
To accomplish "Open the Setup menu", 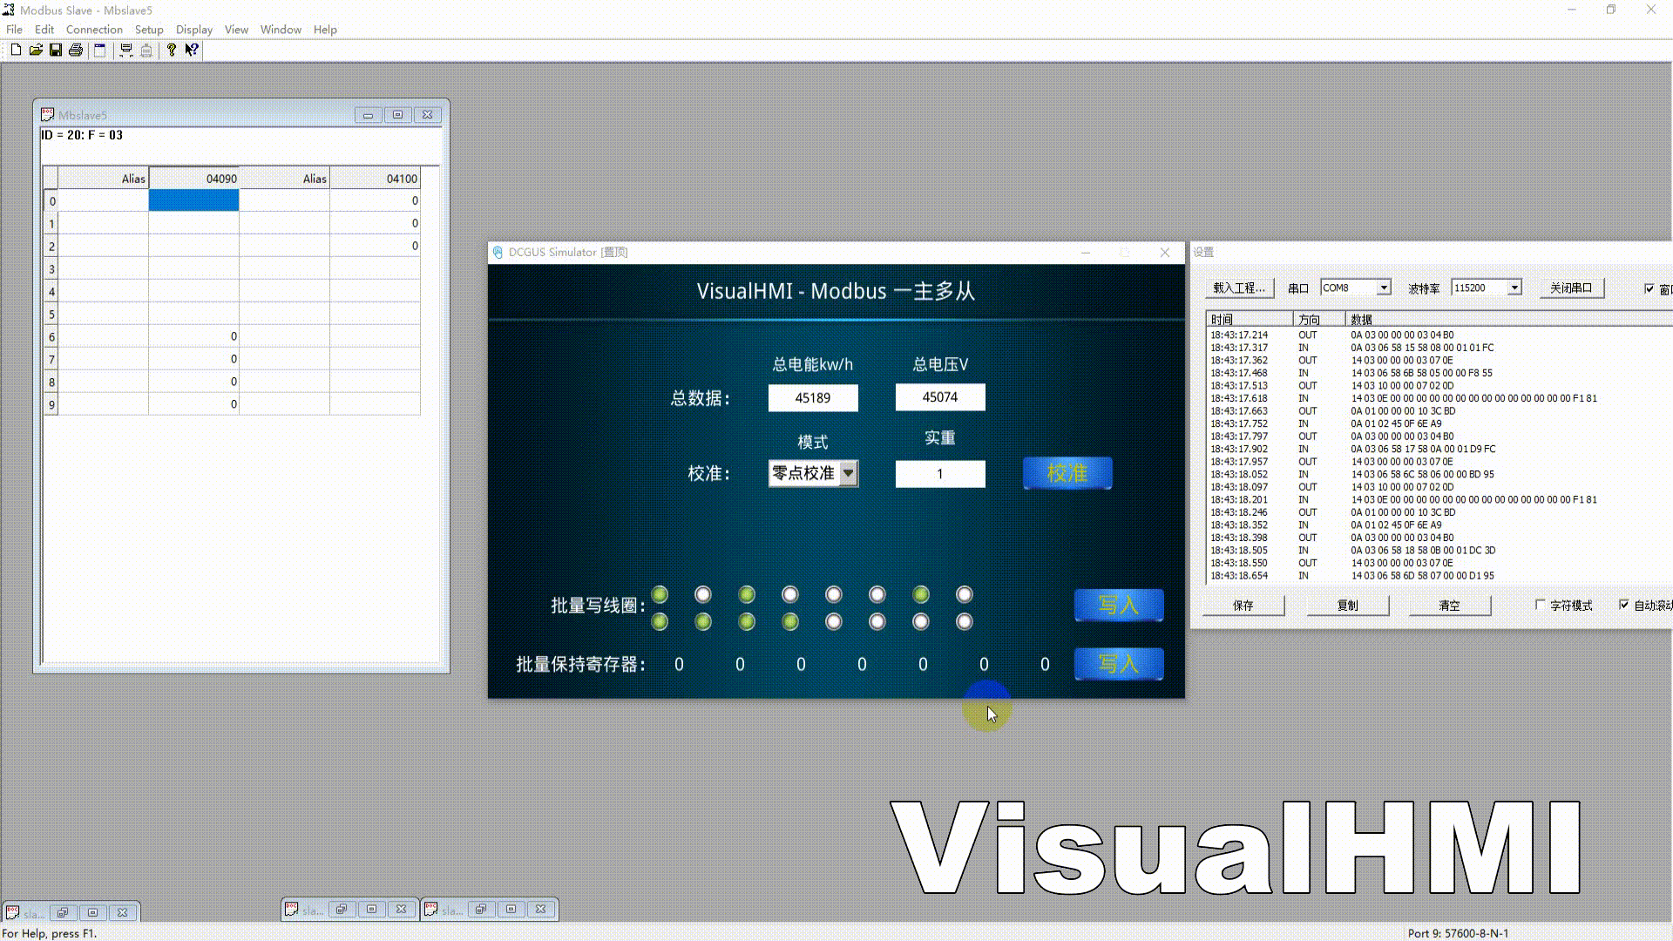I will coord(149,30).
